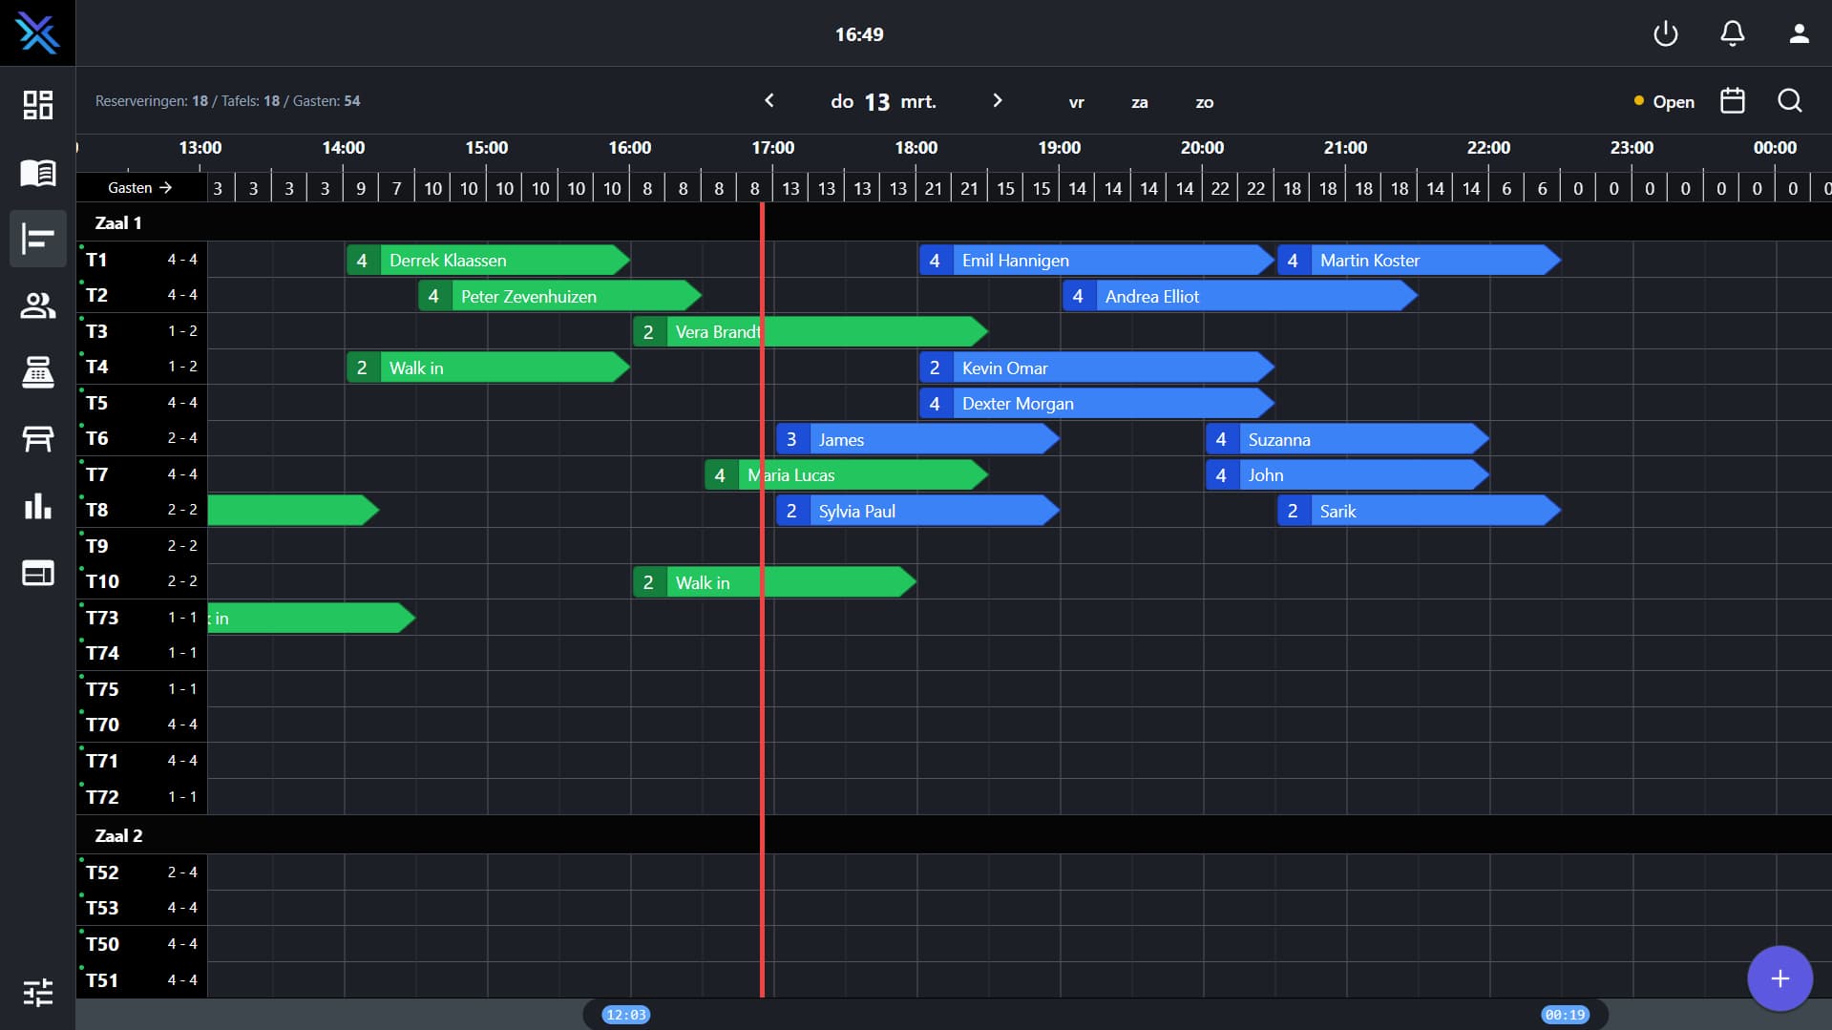Click the 21:00 time header
This screenshot has width=1832, height=1030.
tap(1345, 148)
